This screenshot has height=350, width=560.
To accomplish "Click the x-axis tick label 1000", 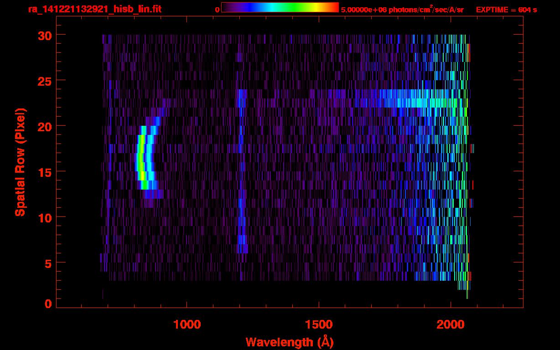I will point(187,324).
